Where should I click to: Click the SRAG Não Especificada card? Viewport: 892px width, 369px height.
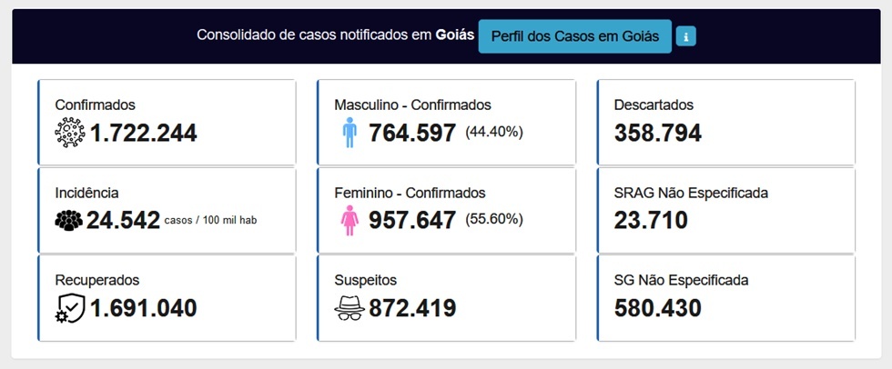pyautogui.click(x=726, y=210)
